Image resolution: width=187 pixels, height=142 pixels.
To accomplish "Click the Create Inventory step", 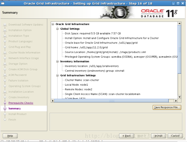I will (19, 97).
